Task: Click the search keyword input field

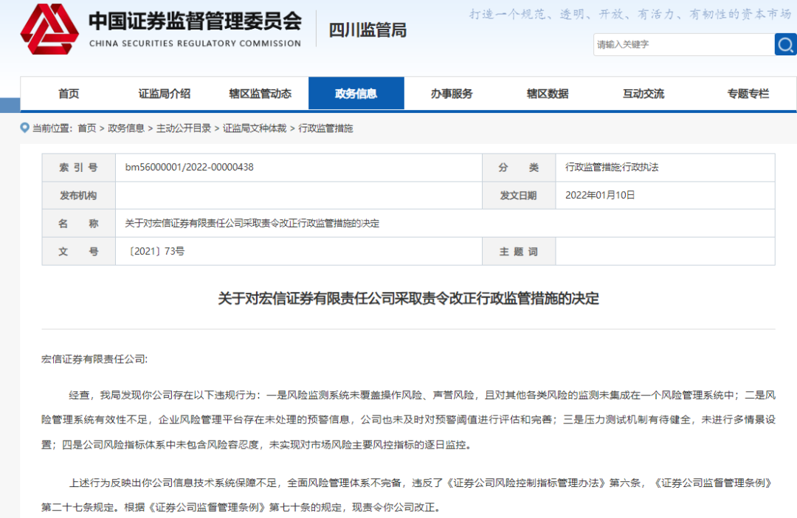Action: coord(683,44)
